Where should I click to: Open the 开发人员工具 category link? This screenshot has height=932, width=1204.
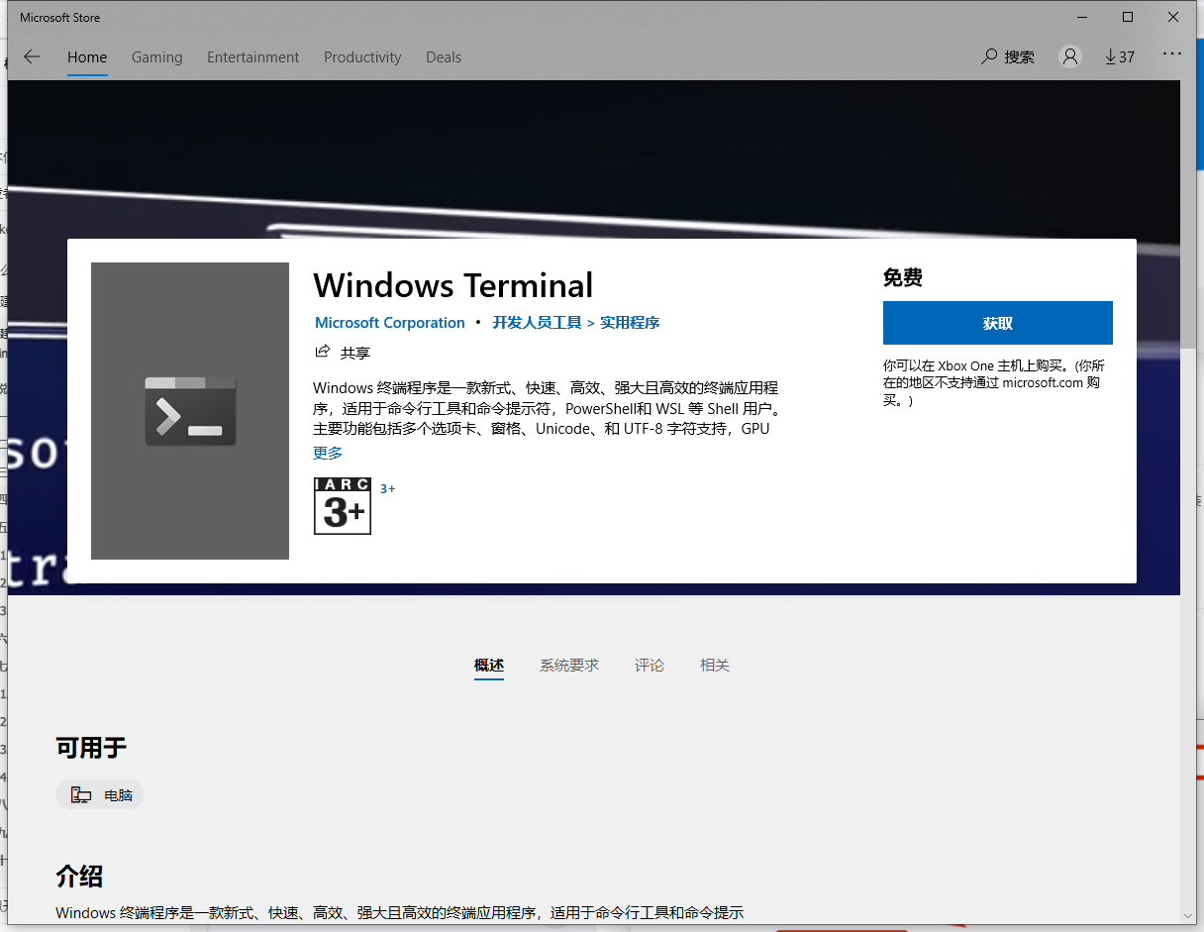pyautogui.click(x=538, y=323)
